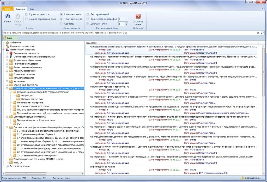Expand the Ведомственная информация node

tap(7, 67)
